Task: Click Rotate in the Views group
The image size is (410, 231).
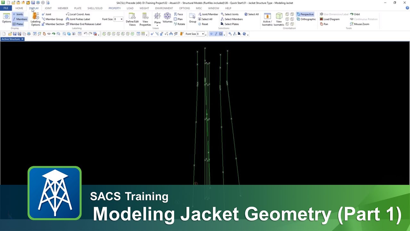Action: (x=179, y=24)
